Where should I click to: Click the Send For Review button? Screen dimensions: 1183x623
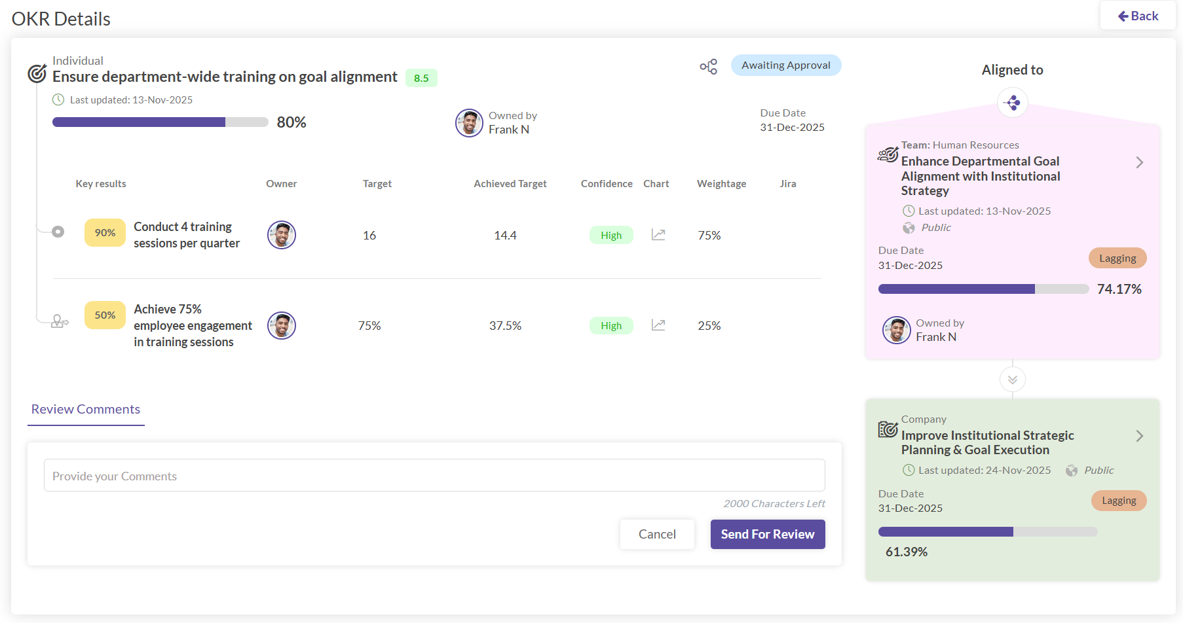click(767, 534)
